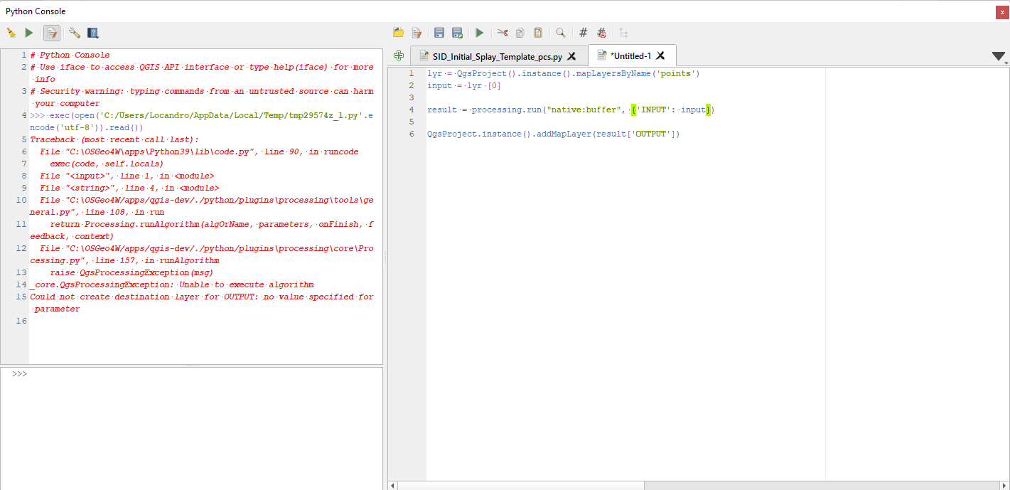Click the Save As icon

[458, 33]
